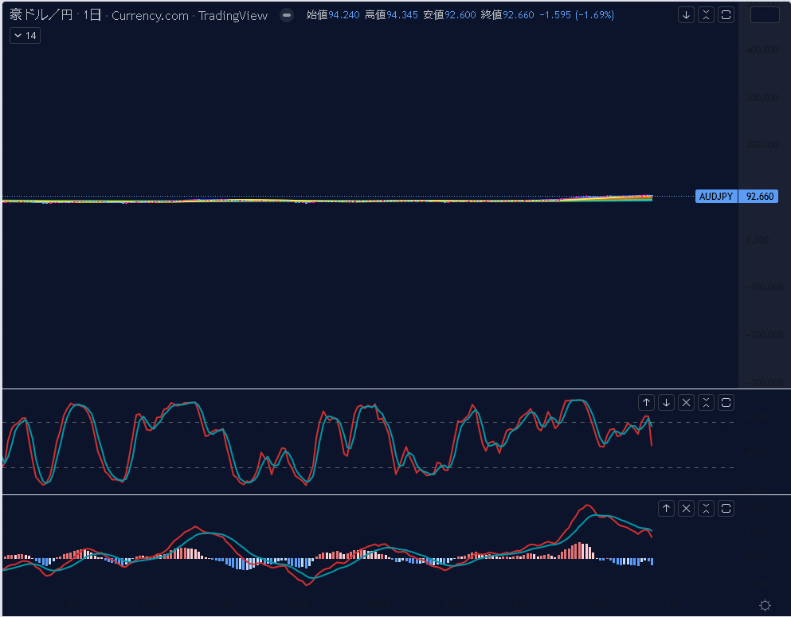Click the 92.660 current price tag
This screenshot has height=617, width=791.
tap(758, 197)
